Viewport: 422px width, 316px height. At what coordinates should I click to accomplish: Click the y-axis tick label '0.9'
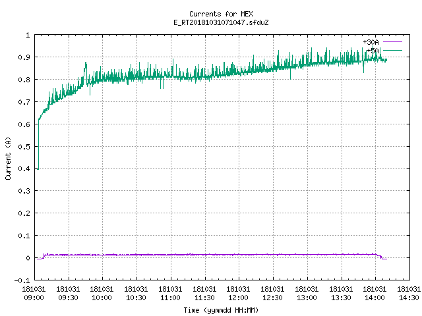coord(24,57)
